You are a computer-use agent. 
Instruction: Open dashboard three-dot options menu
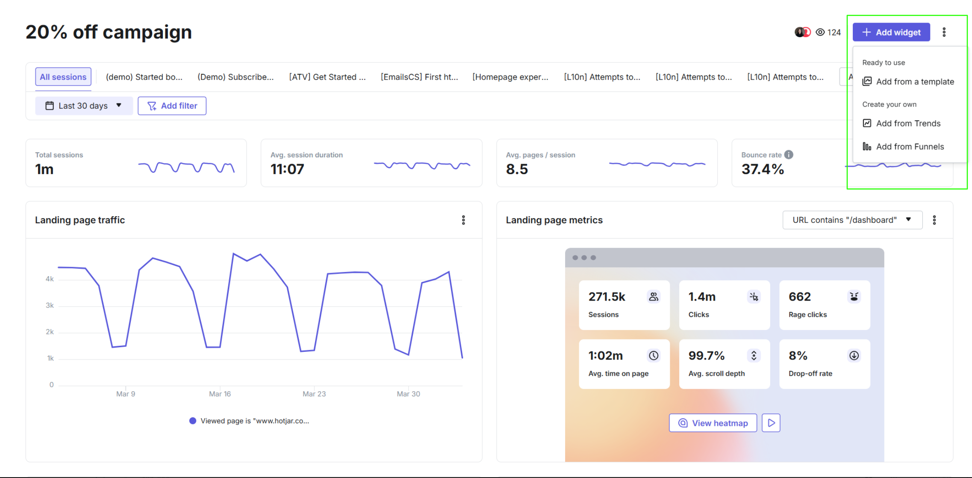click(944, 32)
